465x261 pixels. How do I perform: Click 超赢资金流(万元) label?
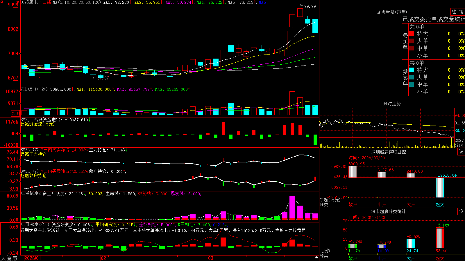37,124
